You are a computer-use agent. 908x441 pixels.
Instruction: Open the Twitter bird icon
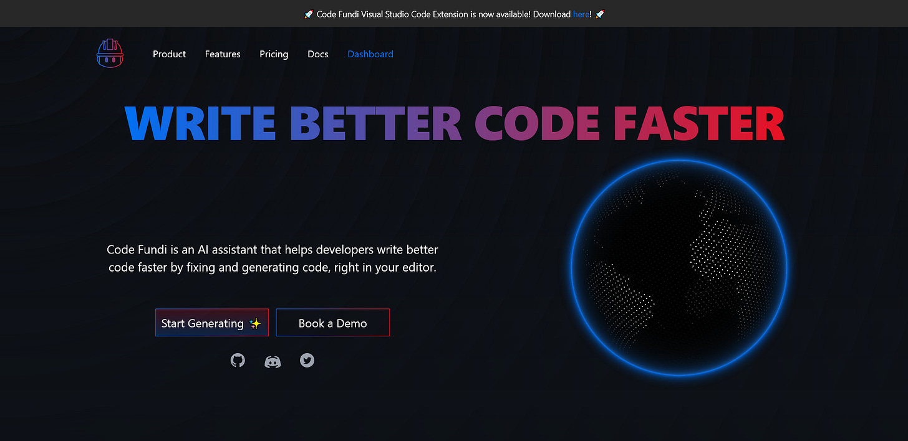(307, 360)
